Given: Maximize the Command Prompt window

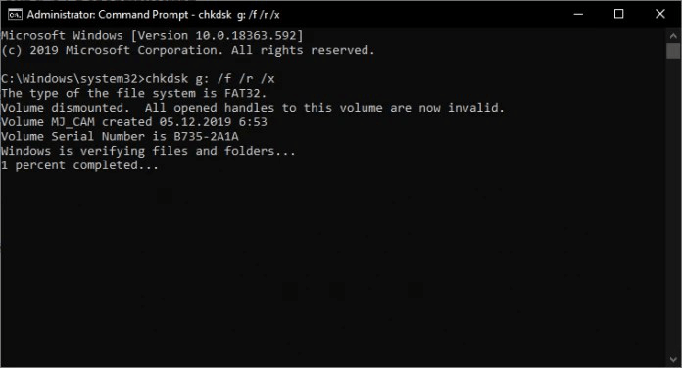Looking at the screenshot, I should coord(618,14).
